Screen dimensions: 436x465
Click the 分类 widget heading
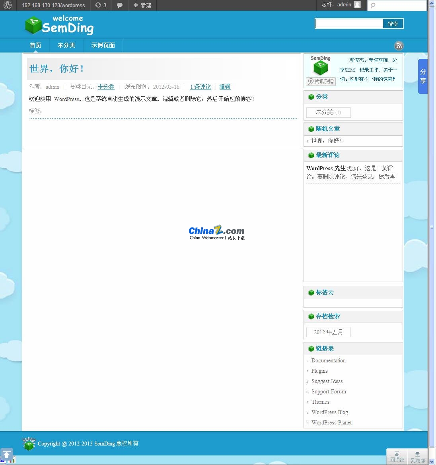point(322,97)
